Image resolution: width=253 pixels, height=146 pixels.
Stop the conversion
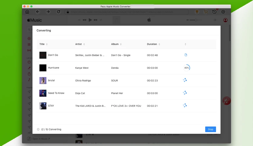210,129
